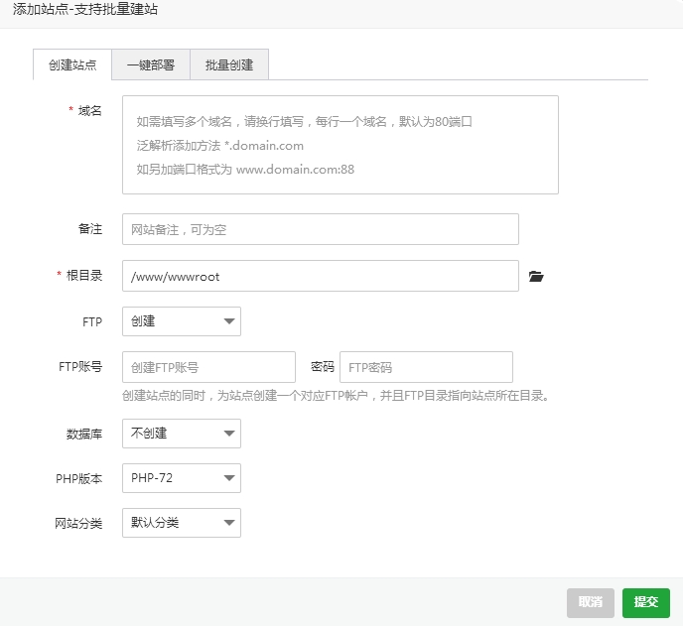Click the 添加站点 dialog title

(x=85, y=10)
